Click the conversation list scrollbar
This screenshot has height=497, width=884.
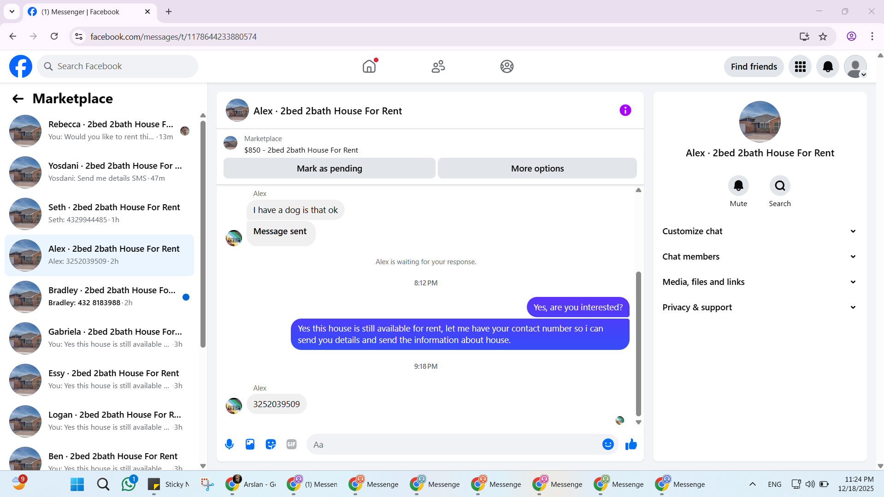pos(203,234)
